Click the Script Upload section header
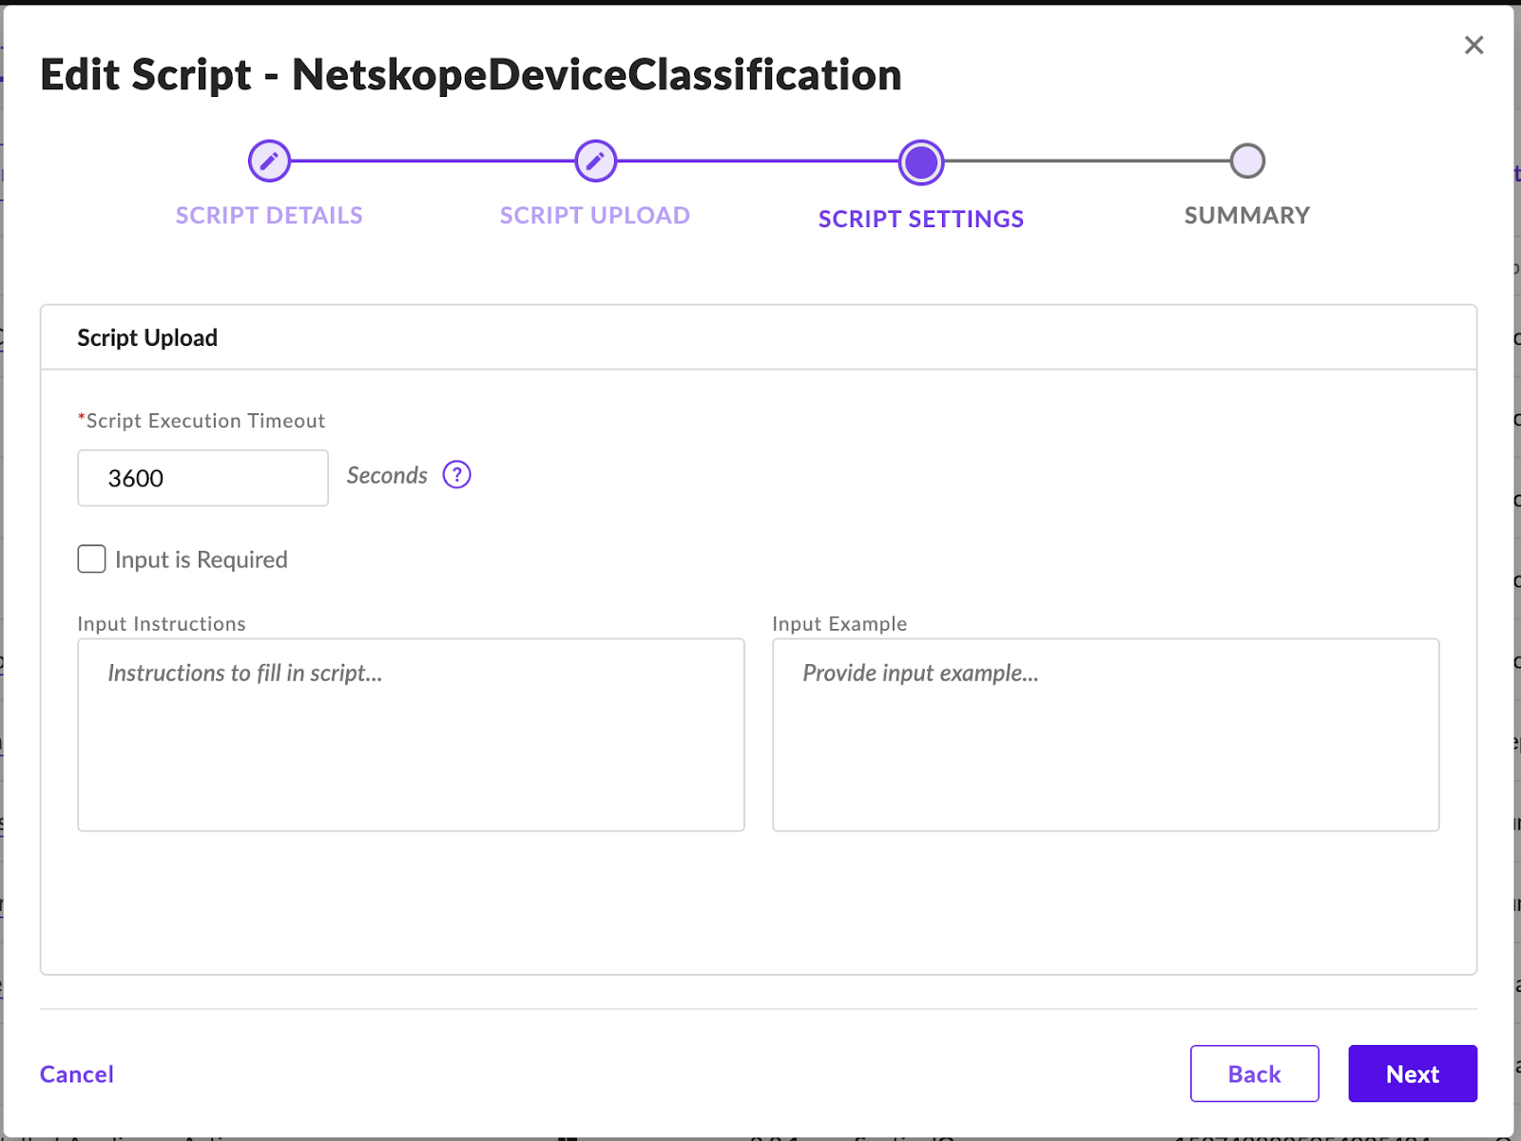 coord(147,337)
